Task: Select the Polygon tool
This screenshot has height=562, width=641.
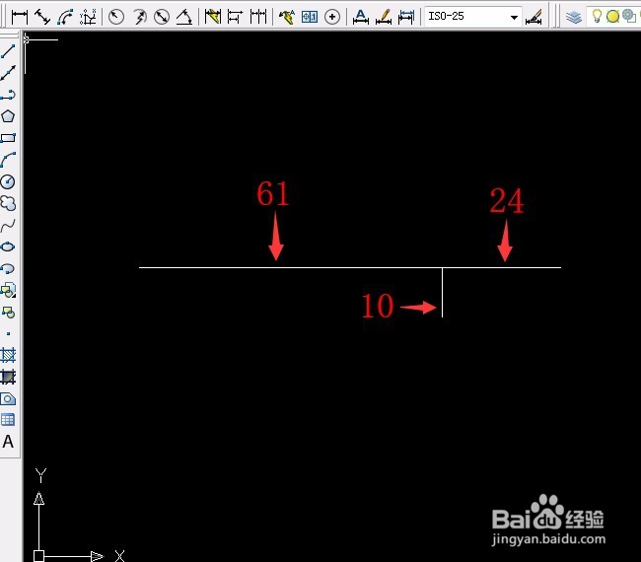Action: tap(8, 116)
